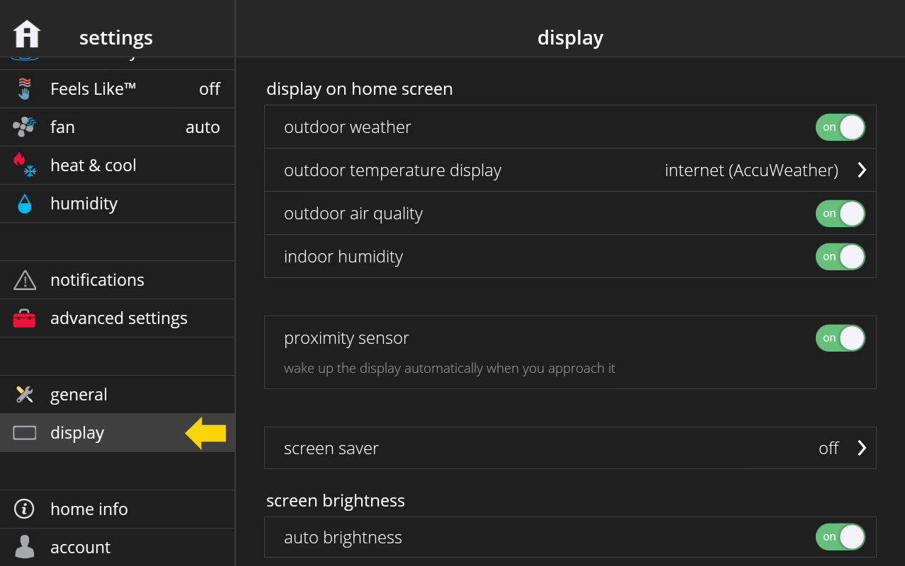Choose internet (AccuWeather) source value

(x=751, y=171)
